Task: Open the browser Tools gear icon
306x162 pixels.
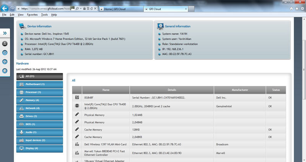Action: click(x=302, y=8)
